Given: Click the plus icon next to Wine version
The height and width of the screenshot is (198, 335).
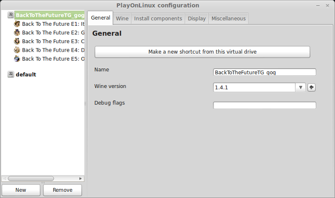Looking at the screenshot, I should 312,88.
